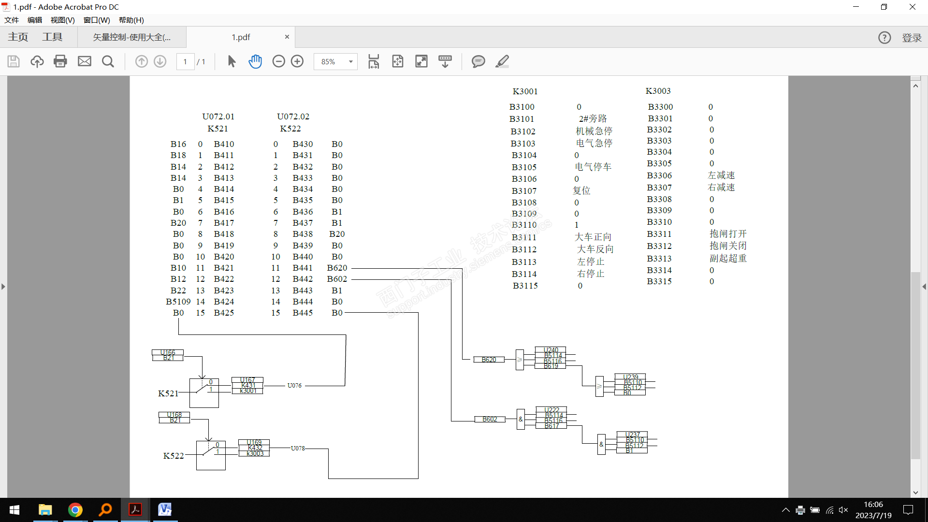The width and height of the screenshot is (928, 522).
Task: Select the highlighter pen tool
Action: coord(502,61)
